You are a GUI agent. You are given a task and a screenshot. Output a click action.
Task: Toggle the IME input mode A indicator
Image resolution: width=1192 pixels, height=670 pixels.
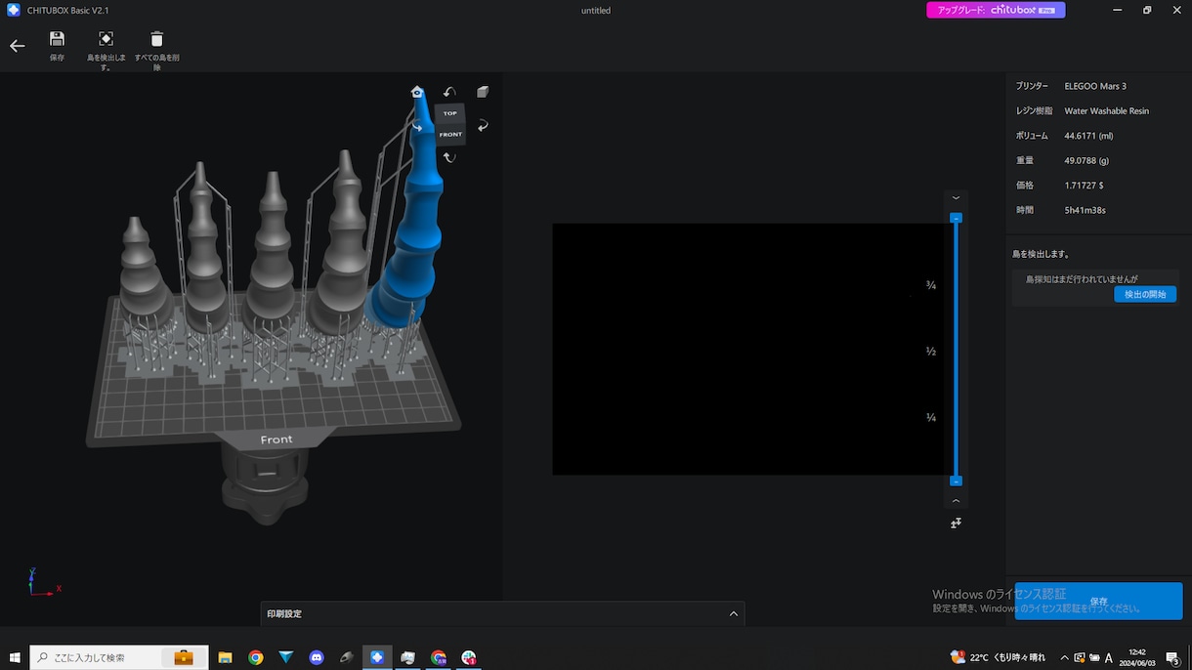coord(1108,657)
